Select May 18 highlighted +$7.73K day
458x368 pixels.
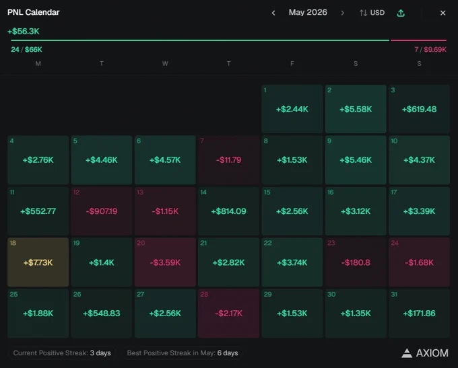click(38, 262)
